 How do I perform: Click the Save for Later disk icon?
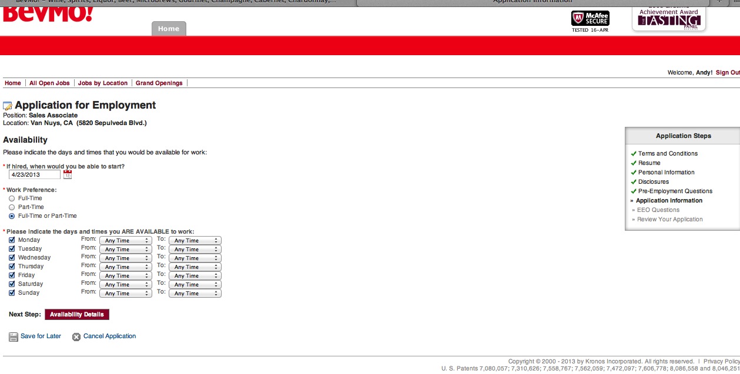14,337
